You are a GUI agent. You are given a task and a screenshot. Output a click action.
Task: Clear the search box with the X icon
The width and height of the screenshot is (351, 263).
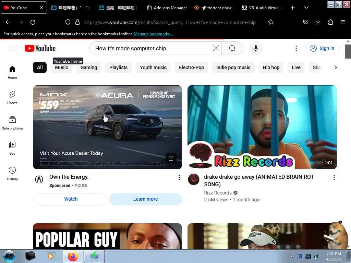pyautogui.click(x=216, y=48)
